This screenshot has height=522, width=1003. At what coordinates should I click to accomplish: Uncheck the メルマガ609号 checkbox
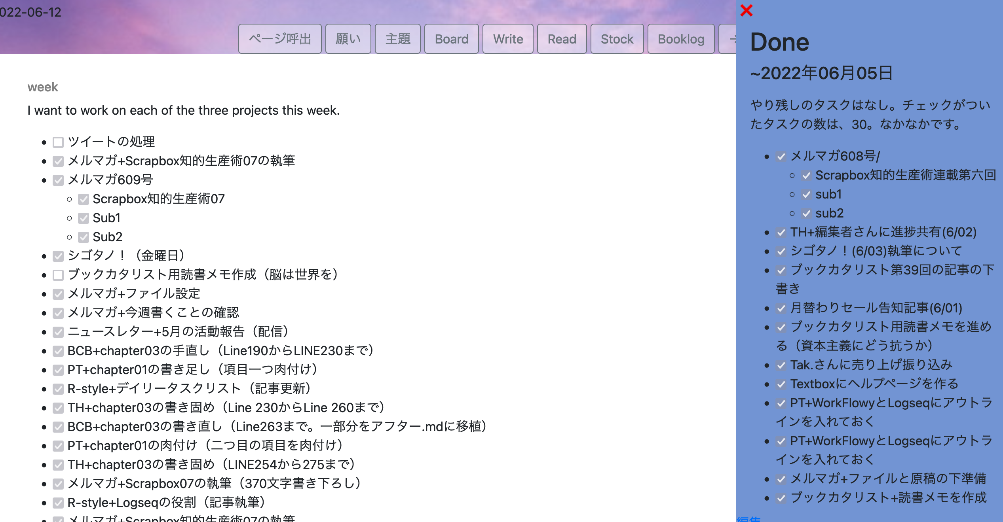[x=58, y=180]
